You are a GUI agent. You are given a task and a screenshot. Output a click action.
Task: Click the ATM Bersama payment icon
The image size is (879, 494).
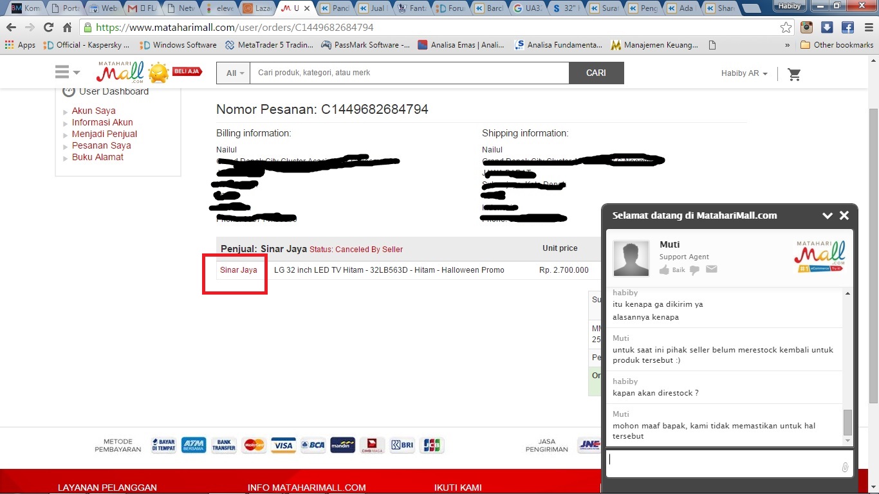coord(194,445)
